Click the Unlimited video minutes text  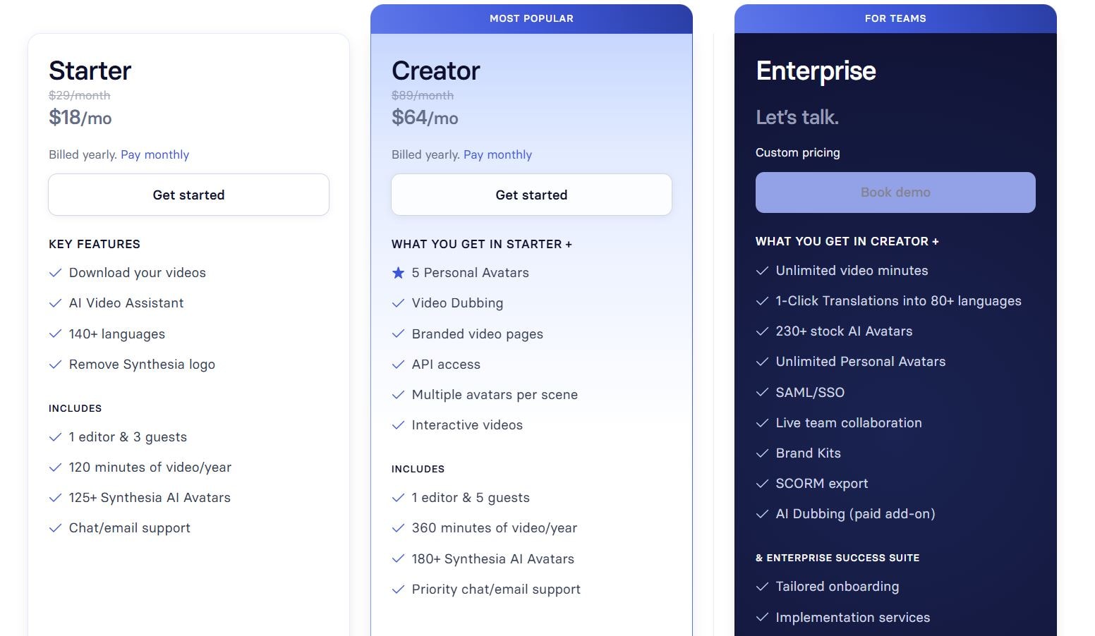tap(852, 271)
